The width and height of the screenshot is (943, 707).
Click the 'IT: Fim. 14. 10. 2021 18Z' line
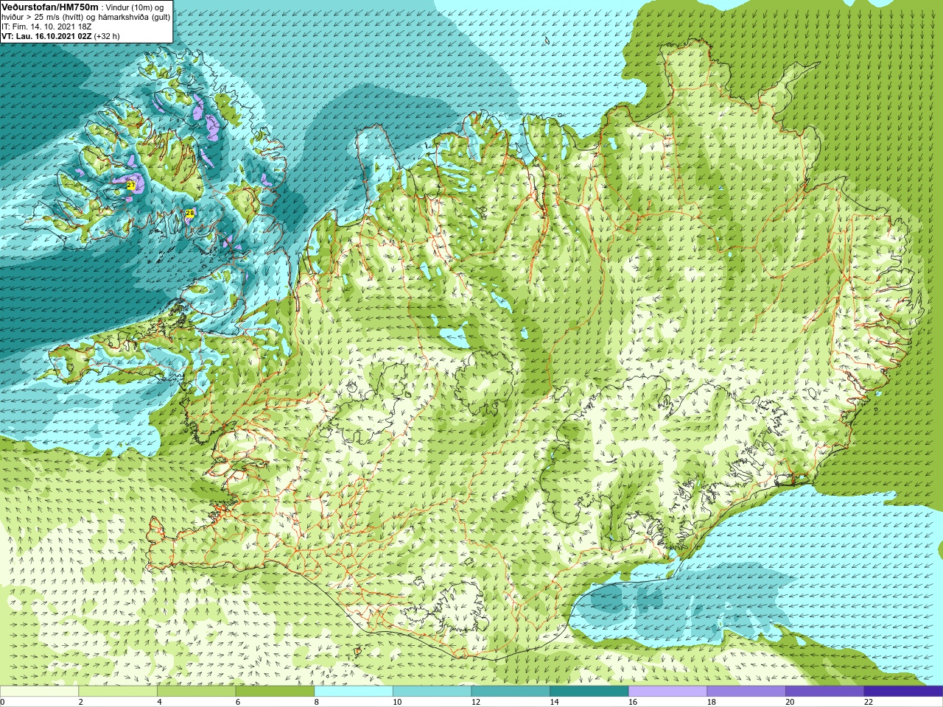46,27
